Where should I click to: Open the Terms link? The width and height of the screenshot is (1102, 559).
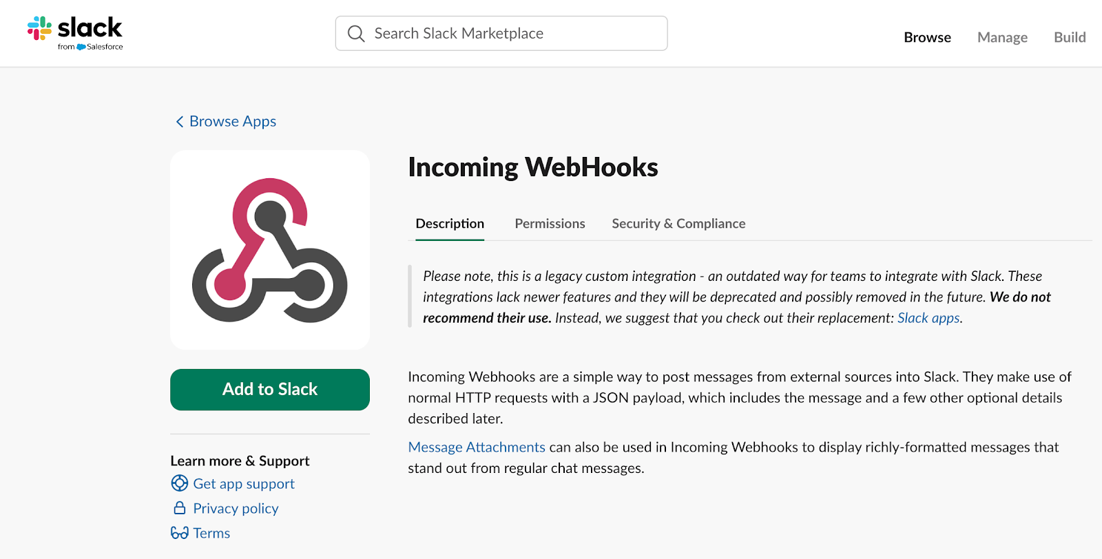(x=211, y=534)
